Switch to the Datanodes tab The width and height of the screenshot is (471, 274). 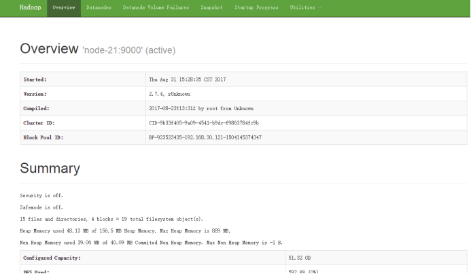[x=99, y=7]
